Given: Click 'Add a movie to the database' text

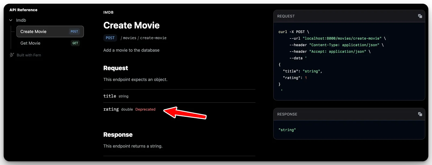Looking at the screenshot, I should pyautogui.click(x=131, y=50).
